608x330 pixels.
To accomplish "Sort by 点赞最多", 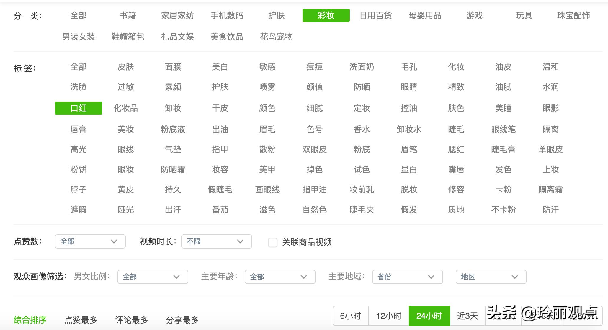I will coord(81,320).
